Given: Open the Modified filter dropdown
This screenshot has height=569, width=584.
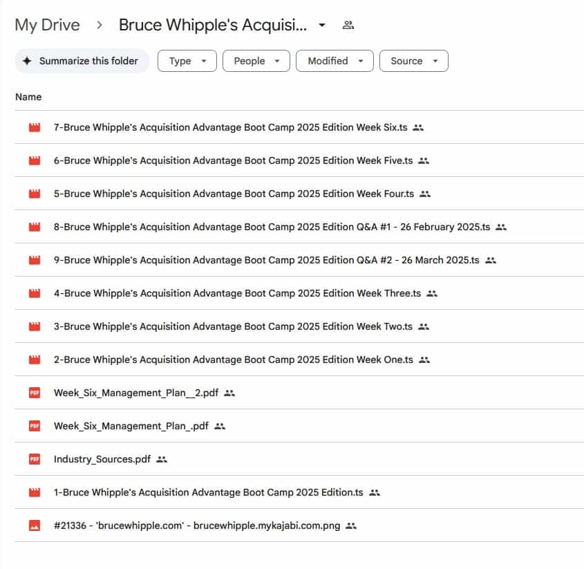Looking at the screenshot, I should [x=335, y=61].
